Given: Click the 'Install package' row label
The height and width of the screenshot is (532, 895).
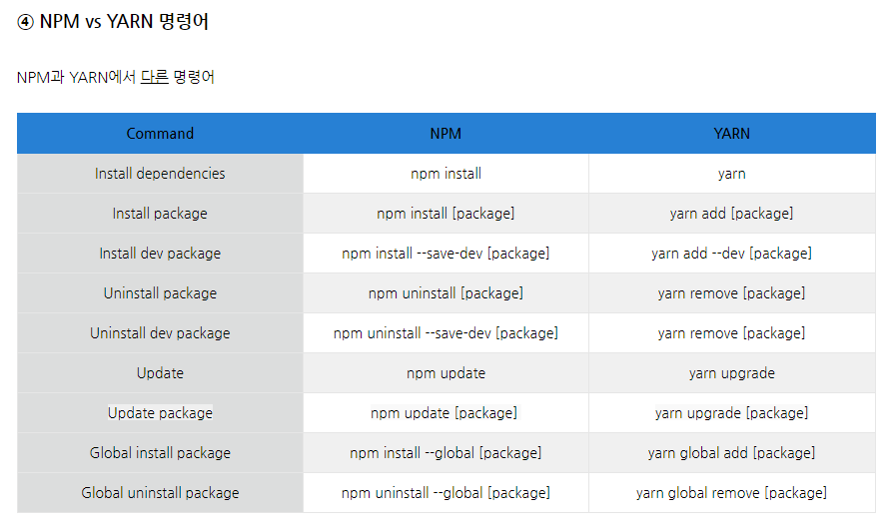Looking at the screenshot, I should [160, 214].
